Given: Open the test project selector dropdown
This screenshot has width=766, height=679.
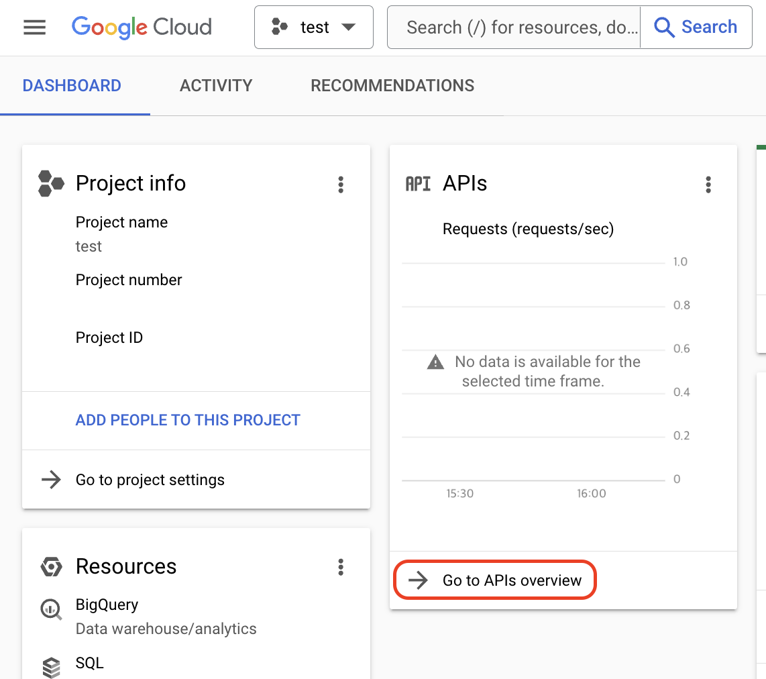Looking at the screenshot, I should click(314, 28).
